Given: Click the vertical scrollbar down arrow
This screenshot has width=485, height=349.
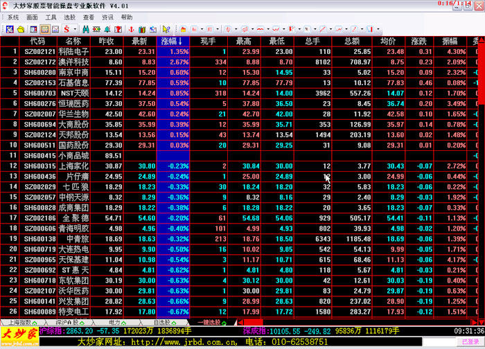Looking at the screenshot, I should point(482,323).
